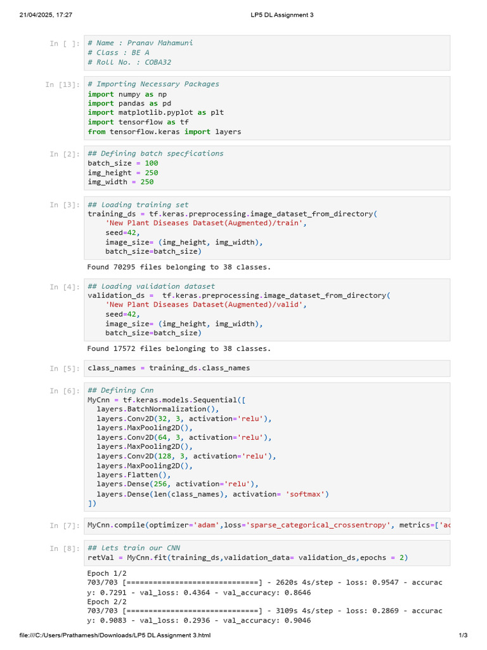Click the 'retVal = MyCnn.fit(...' line

(x=248, y=557)
